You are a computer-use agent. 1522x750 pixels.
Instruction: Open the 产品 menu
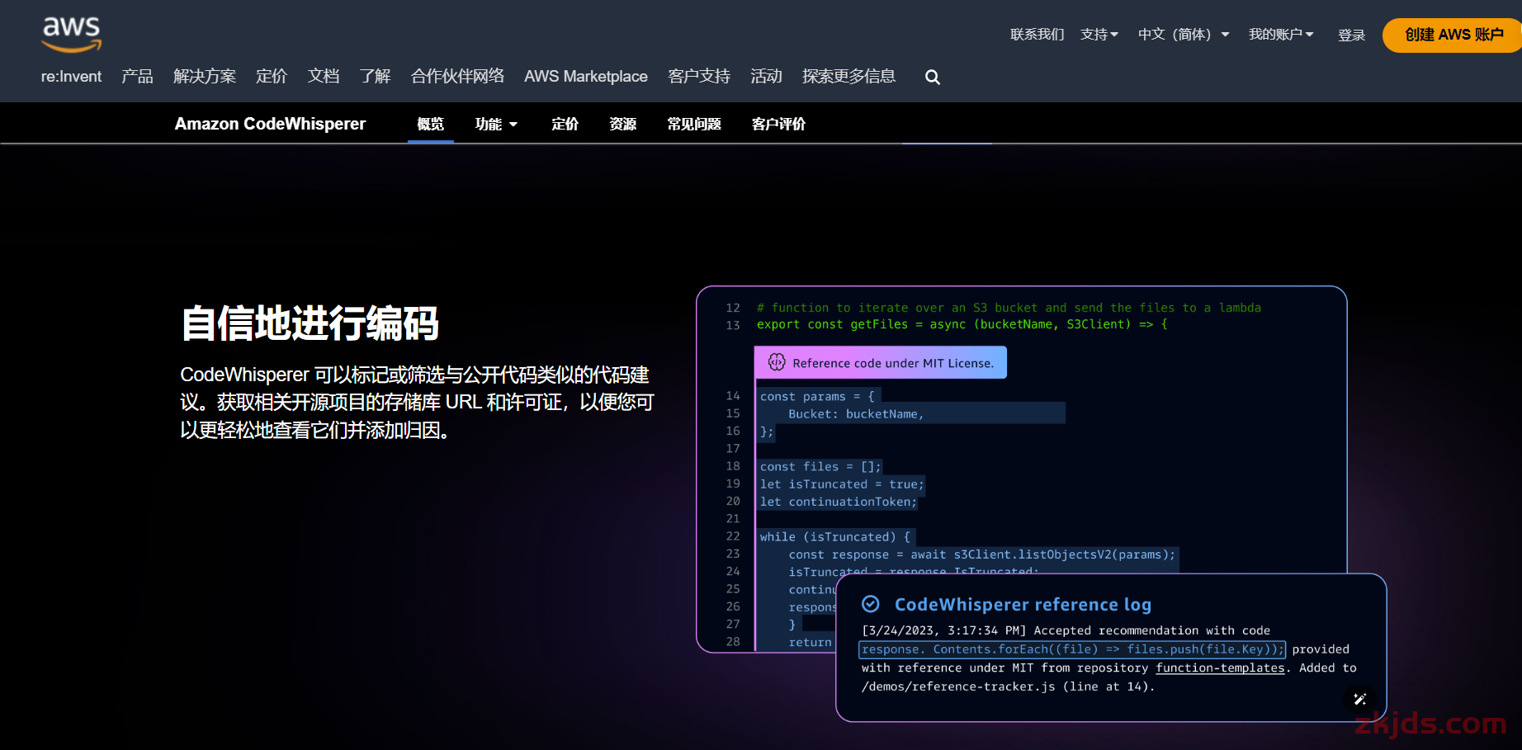pyautogui.click(x=137, y=77)
